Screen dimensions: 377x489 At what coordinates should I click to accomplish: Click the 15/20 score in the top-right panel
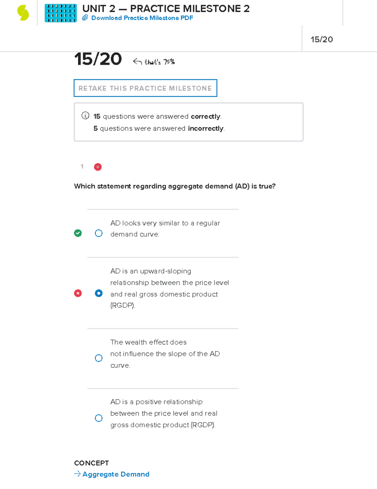[322, 39]
